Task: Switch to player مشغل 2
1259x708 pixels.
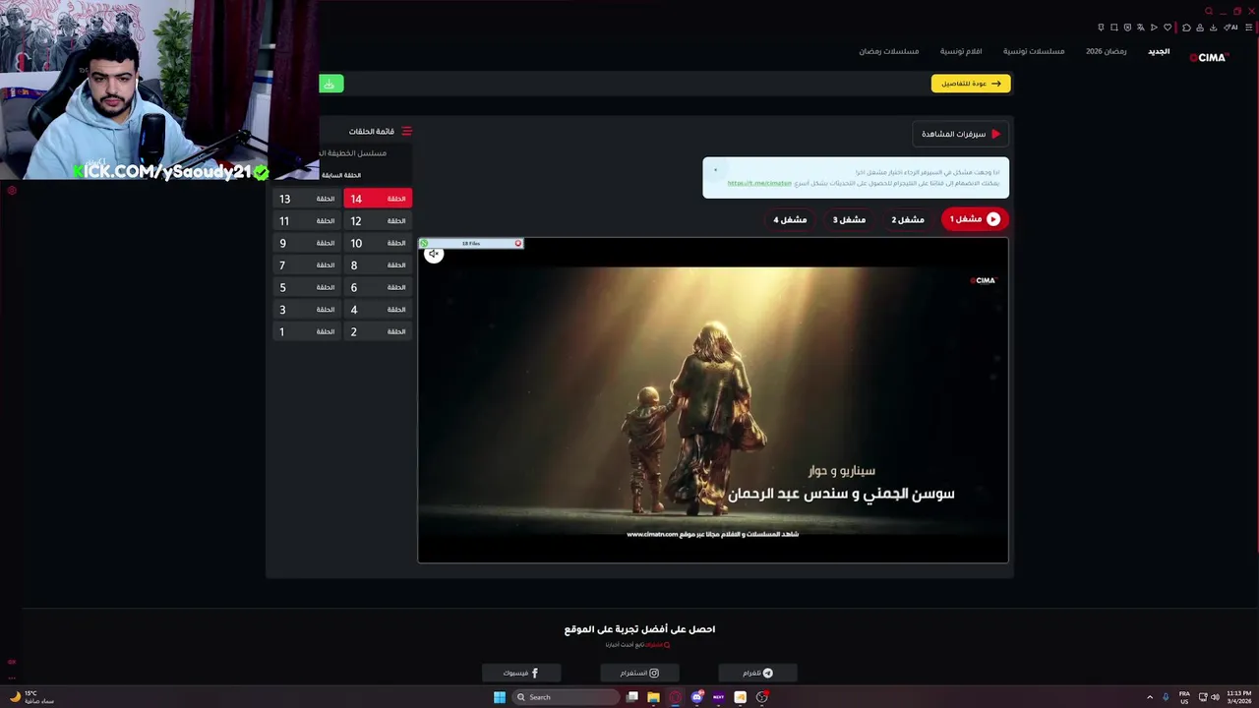Action: [x=908, y=219]
